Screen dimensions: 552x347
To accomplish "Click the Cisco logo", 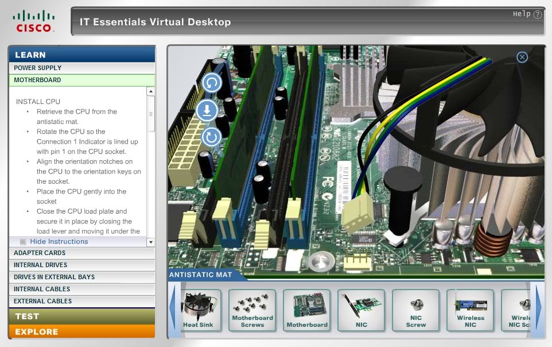I will tap(33, 22).
